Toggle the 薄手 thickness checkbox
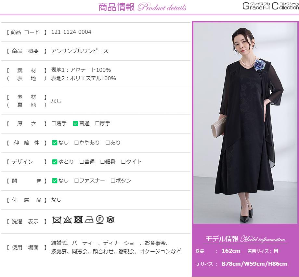Viewport: 299px width, 277px height. tap(54, 123)
